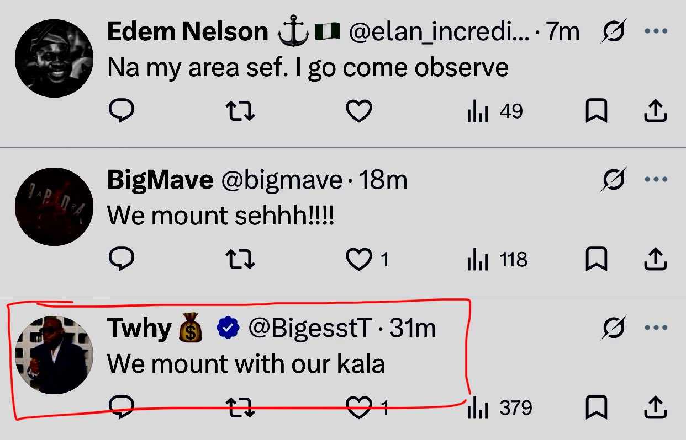The image size is (686, 440).
Task: Open Edem Nelson's profile avatar
Action: click(x=54, y=58)
